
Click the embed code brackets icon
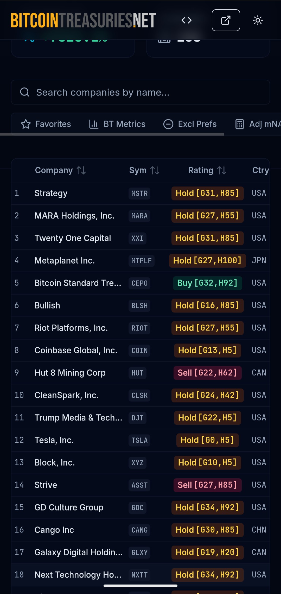point(186,20)
